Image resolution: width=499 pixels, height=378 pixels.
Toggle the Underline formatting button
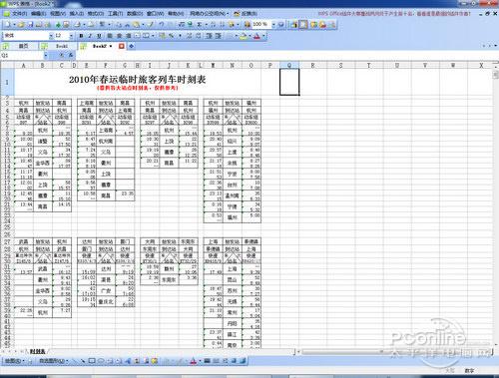tap(99, 36)
